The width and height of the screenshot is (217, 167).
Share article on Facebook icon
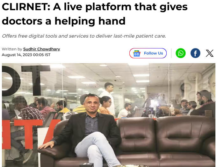pos(195,53)
